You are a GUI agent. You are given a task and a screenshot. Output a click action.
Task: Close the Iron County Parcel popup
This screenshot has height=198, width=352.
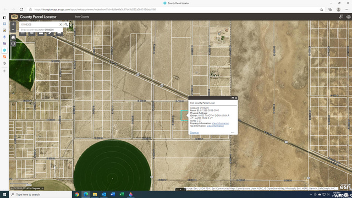point(236,98)
